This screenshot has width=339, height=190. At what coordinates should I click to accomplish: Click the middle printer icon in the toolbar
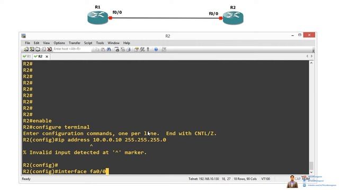point(122,50)
